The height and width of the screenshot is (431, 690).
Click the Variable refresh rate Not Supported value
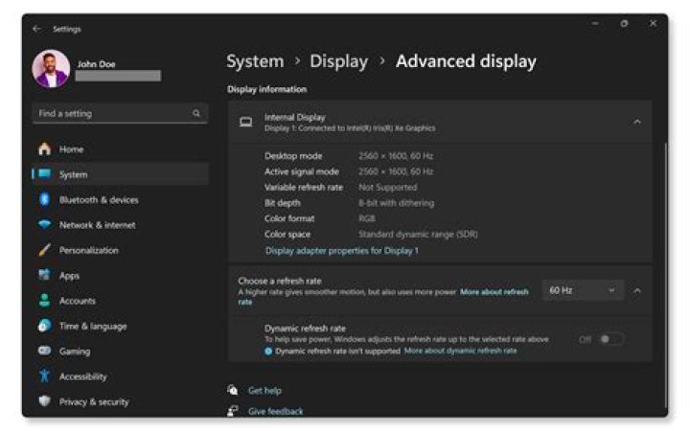click(x=388, y=188)
